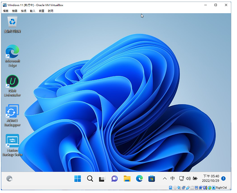Open Task View on the taskbar

coord(102,179)
